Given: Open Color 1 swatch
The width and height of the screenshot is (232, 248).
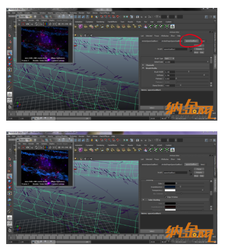Looking at the screenshot, I should click(170, 183).
